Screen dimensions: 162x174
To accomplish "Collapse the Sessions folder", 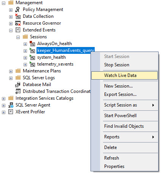I will 18,37.
